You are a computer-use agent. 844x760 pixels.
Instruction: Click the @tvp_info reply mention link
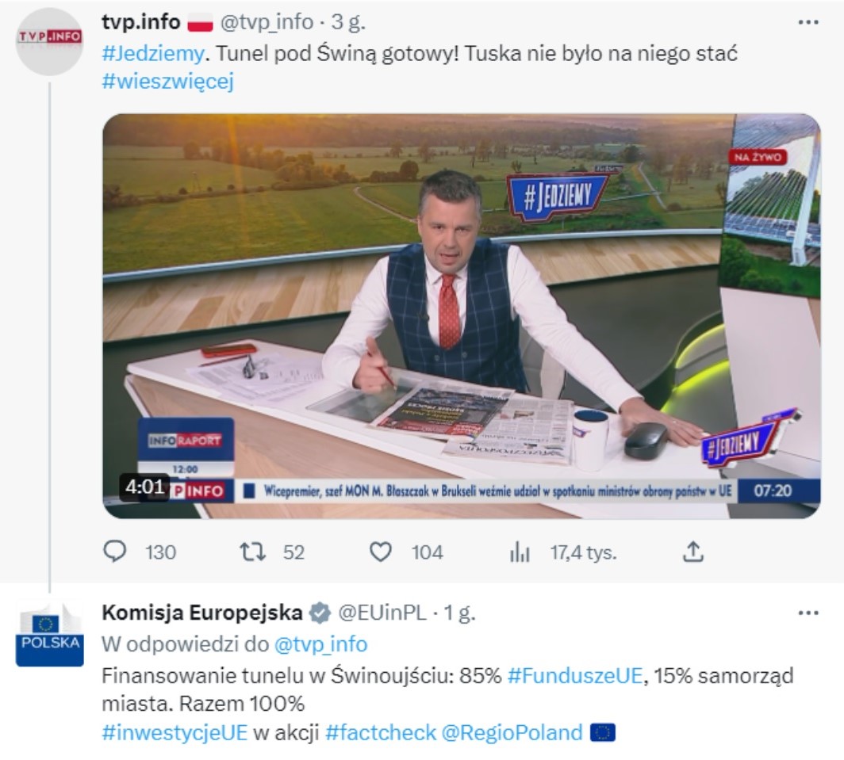[x=320, y=644]
